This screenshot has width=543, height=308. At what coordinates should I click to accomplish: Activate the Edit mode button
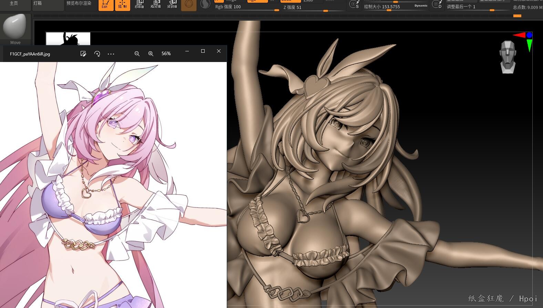click(x=105, y=5)
